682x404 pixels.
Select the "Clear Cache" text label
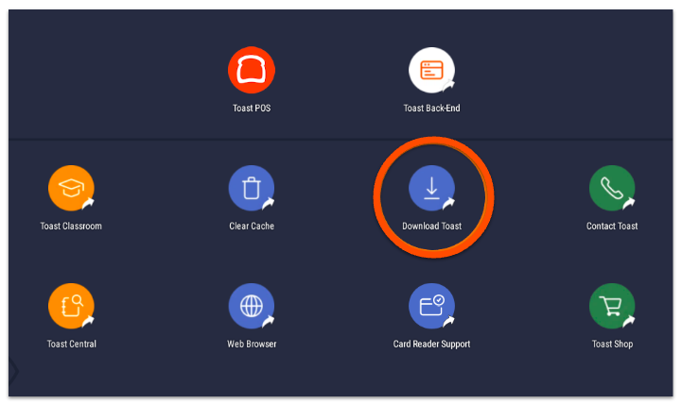251,227
